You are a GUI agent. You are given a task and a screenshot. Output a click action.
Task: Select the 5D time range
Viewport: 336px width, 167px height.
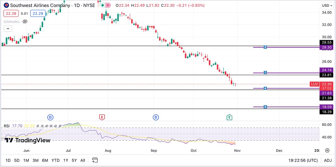[x=17, y=160]
